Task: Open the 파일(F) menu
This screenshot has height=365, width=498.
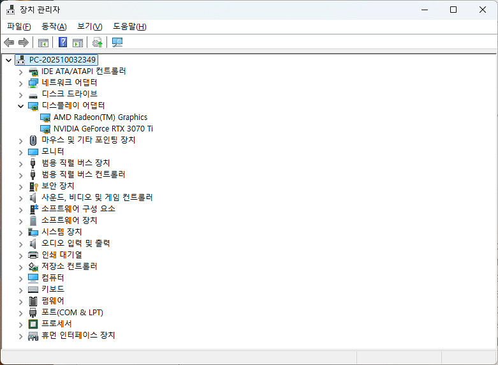Action: [18, 26]
